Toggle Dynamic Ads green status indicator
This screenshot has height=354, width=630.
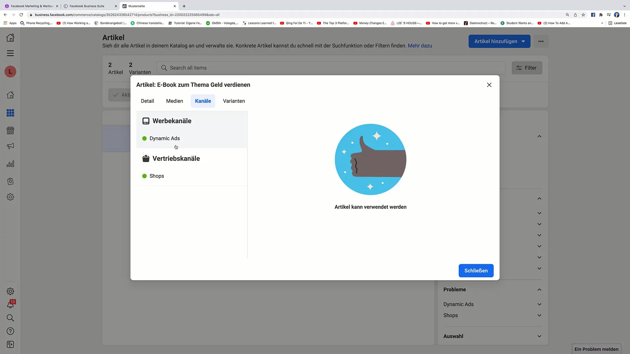click(144, 138)
